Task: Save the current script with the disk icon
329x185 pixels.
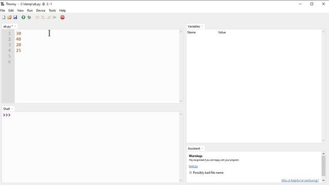Action: pyautogui.click(x=15, y=17)
